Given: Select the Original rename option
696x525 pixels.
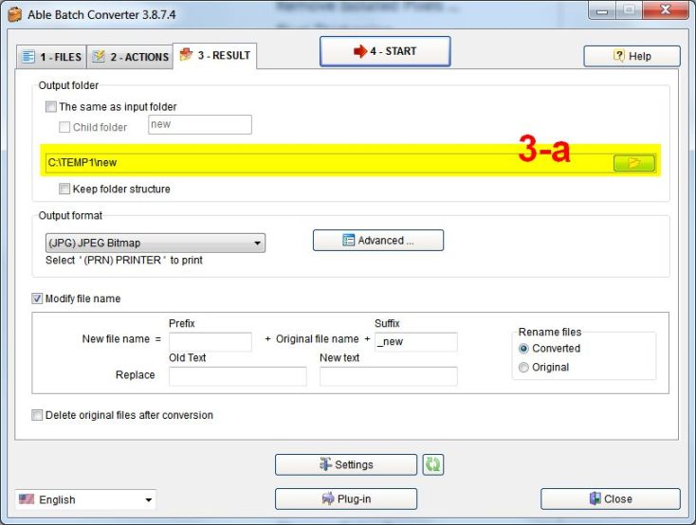Looking at the screenshot, I should pyautogui.click(x=523, y=368).
